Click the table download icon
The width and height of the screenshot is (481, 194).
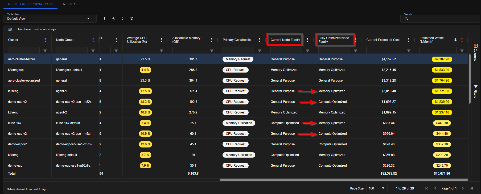point(113,19)
